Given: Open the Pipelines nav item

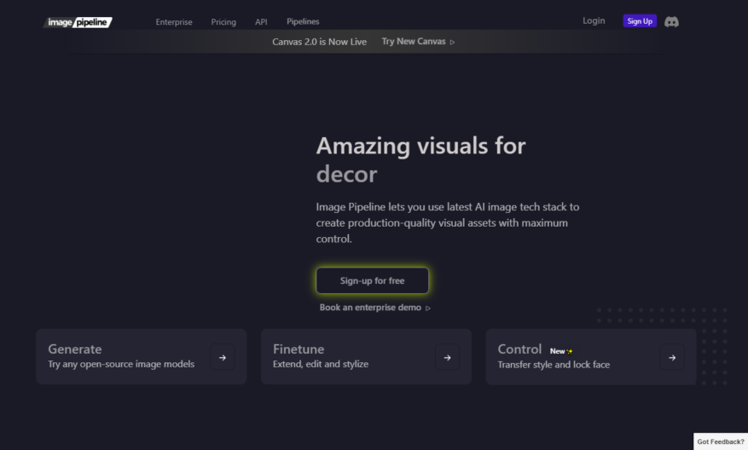Looking at the screenshot, I should 303,21.
